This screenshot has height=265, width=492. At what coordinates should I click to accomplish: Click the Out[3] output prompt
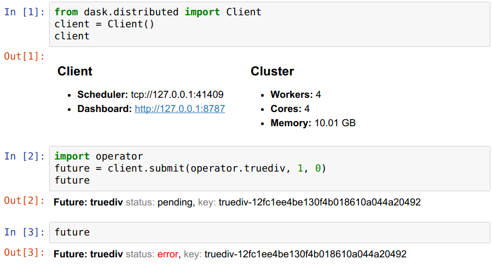[24, 252]
